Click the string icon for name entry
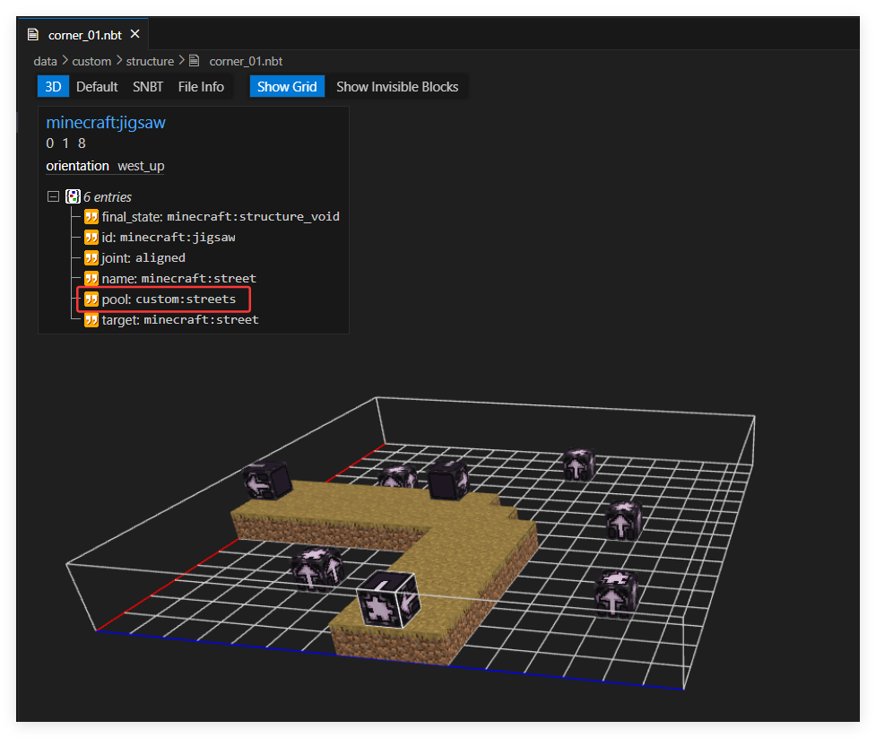 pos(91,278)
